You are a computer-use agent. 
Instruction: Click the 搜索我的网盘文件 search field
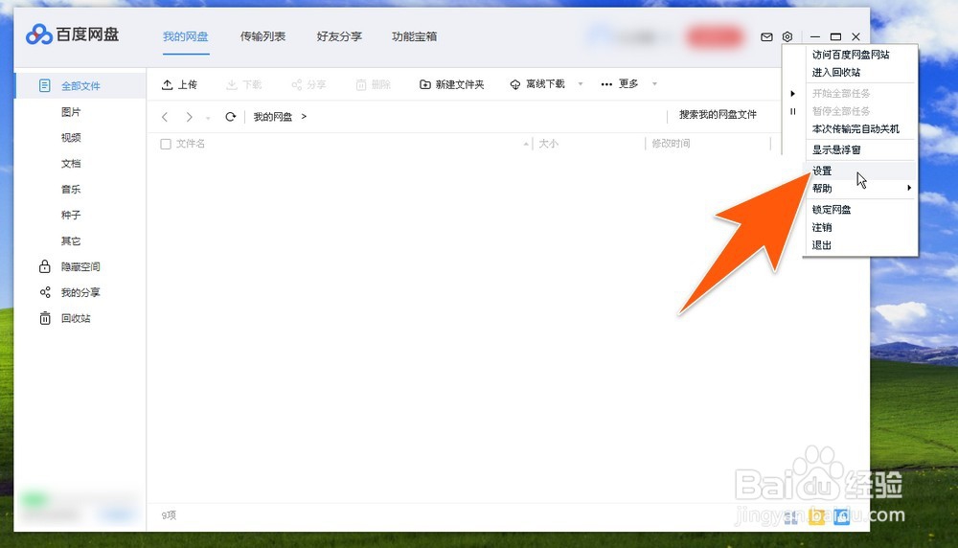[x=718, y=114]
